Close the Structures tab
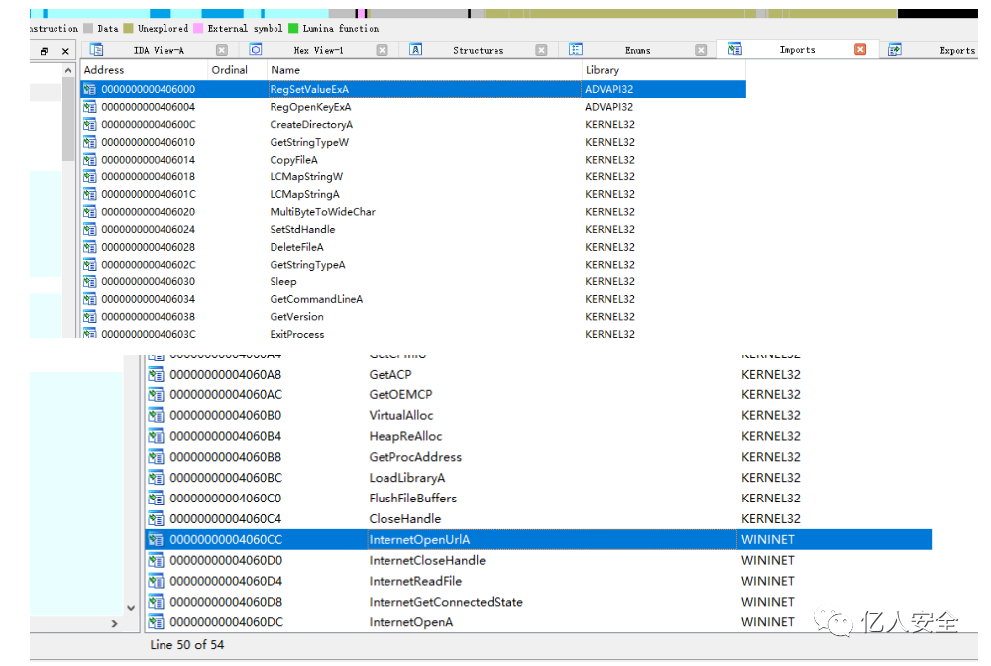The height and width of the screenshot is (666, 991). [x=542, y=50]
